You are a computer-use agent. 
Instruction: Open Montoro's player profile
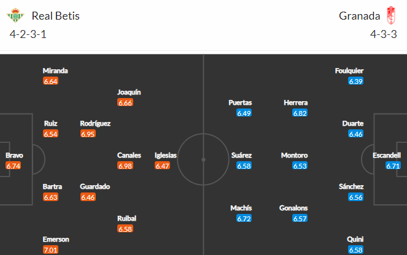tap(294, 155)
